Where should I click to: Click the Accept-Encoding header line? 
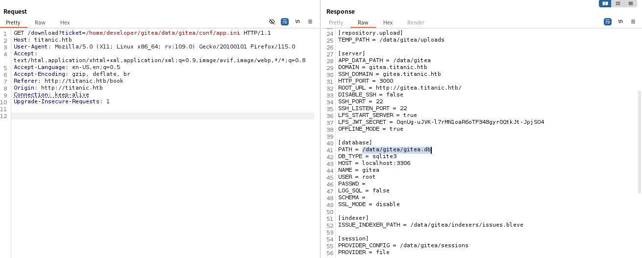click(72, 74)
